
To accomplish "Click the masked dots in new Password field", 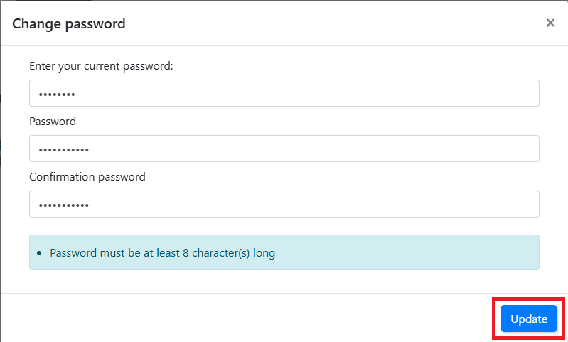I will (64, 149).
